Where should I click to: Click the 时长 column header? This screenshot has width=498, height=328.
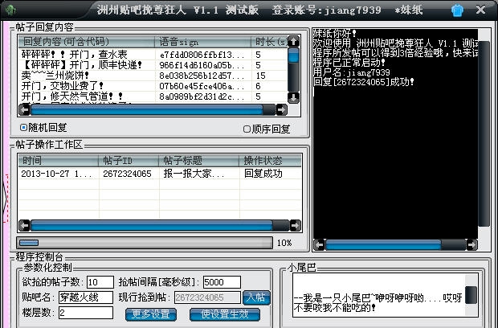269,42
